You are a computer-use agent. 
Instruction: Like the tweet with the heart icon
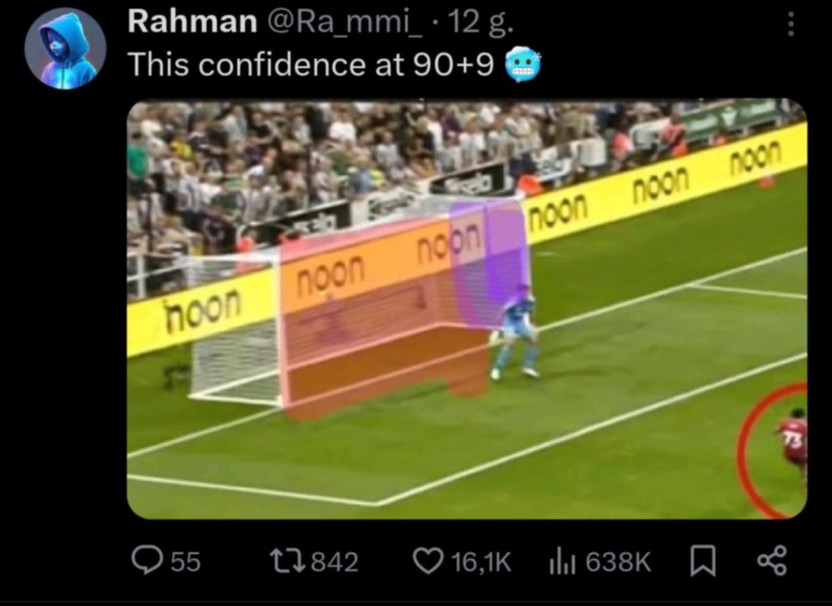click(428, 562)
